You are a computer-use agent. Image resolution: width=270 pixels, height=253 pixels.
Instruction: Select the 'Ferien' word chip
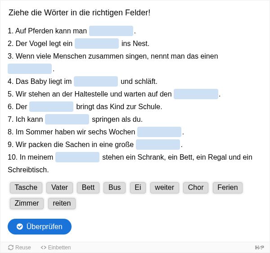(227, 188)
